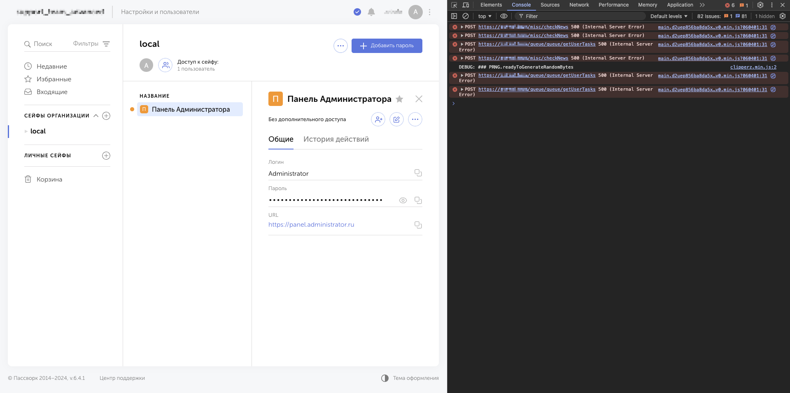Image resolution: width=790 pixels, height=393 pixels.
Task: Select Панель Администратора list row
Action: click(190, 109)
